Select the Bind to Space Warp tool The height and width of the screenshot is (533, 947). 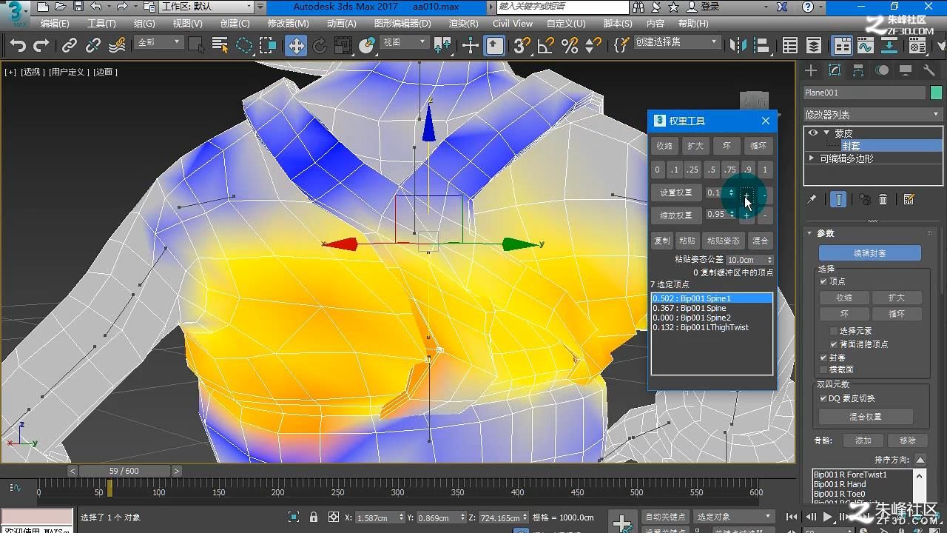(x=117, y=46)
